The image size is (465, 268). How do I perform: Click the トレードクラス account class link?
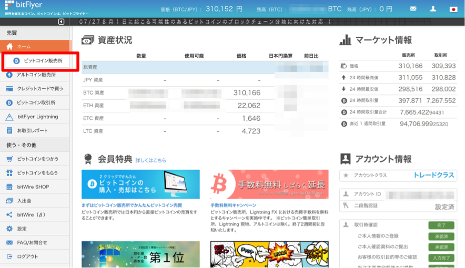433,176
